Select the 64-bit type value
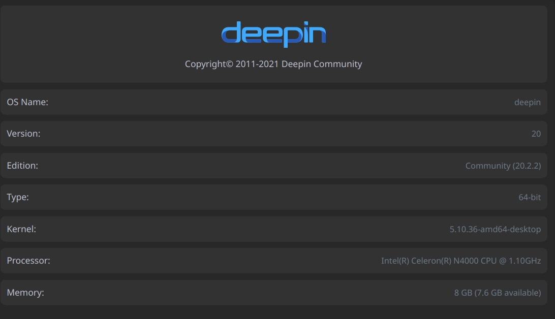 [x=530, y=197]
